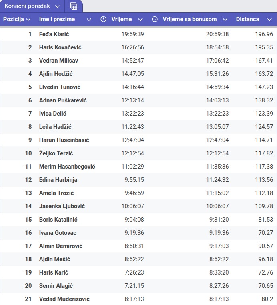Click the name Vedad Muderizović

point(64,299)
